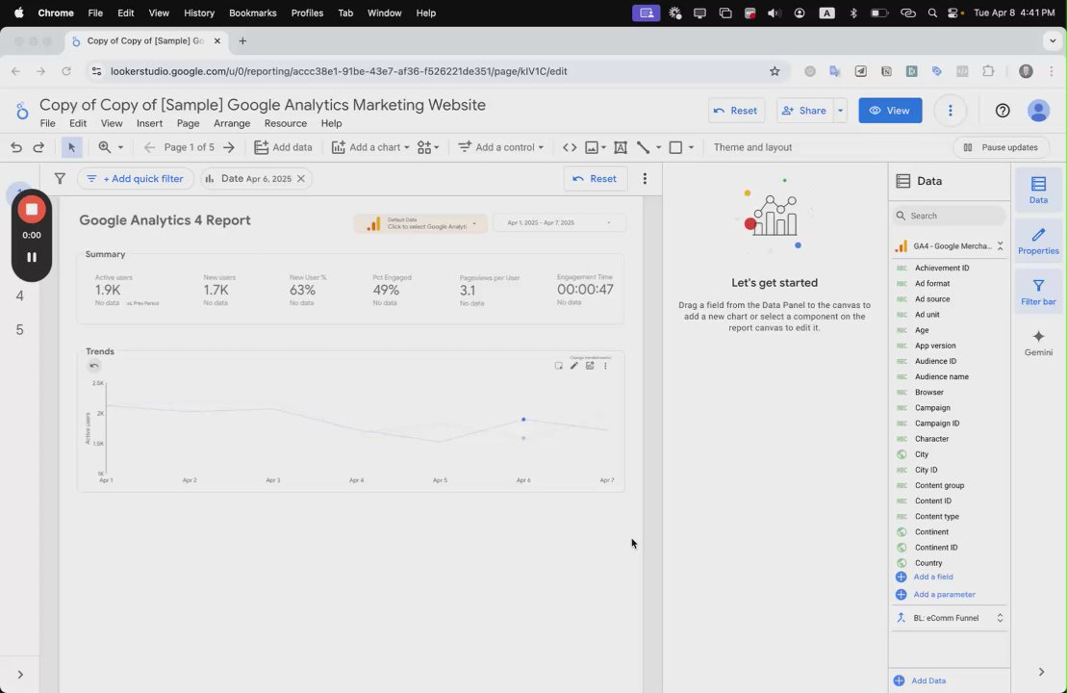Open the shape tool dropdown arrow
Viewport: 1067px width, 693px height.
692,147
